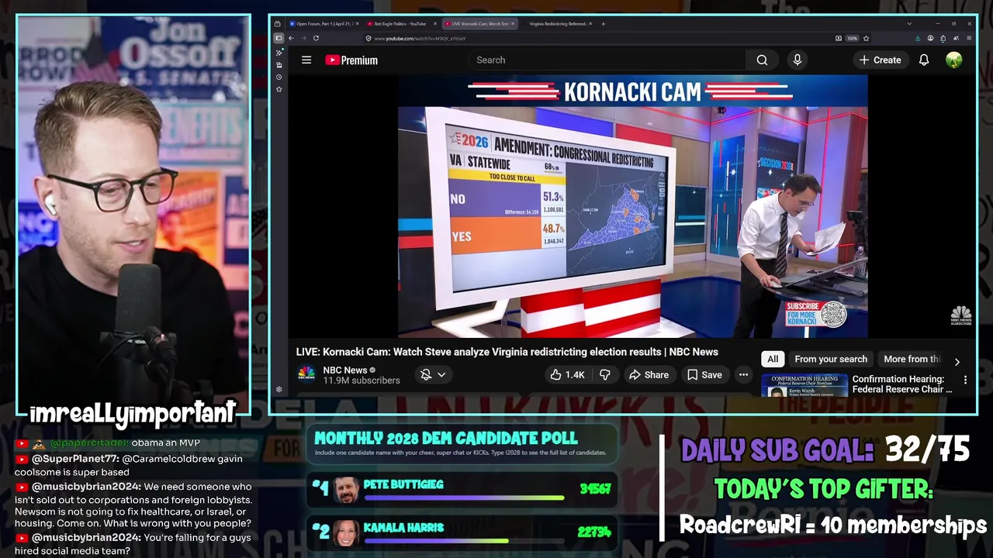Click the browser address bar URL
The height and width of the screenshot is (558, 993).
coord(420,38)
